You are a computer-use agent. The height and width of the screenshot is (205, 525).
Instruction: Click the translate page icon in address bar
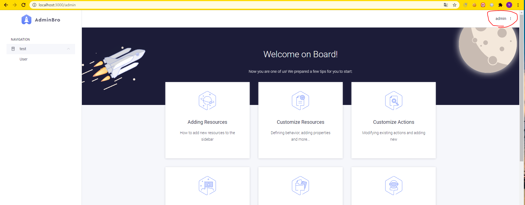[446, 5]
